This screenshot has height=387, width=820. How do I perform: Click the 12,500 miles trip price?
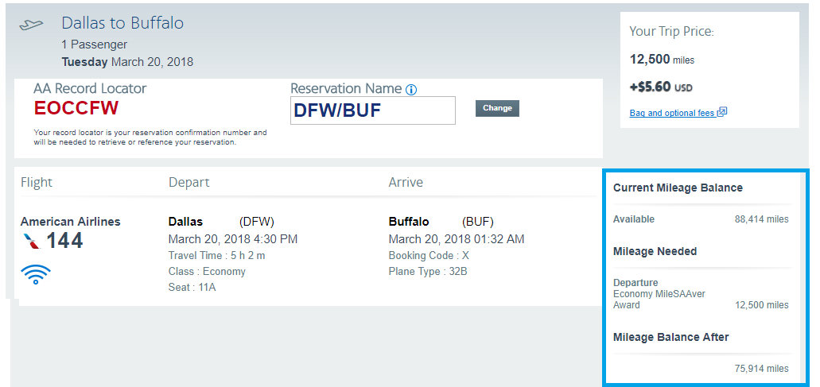tap(662, 60)
